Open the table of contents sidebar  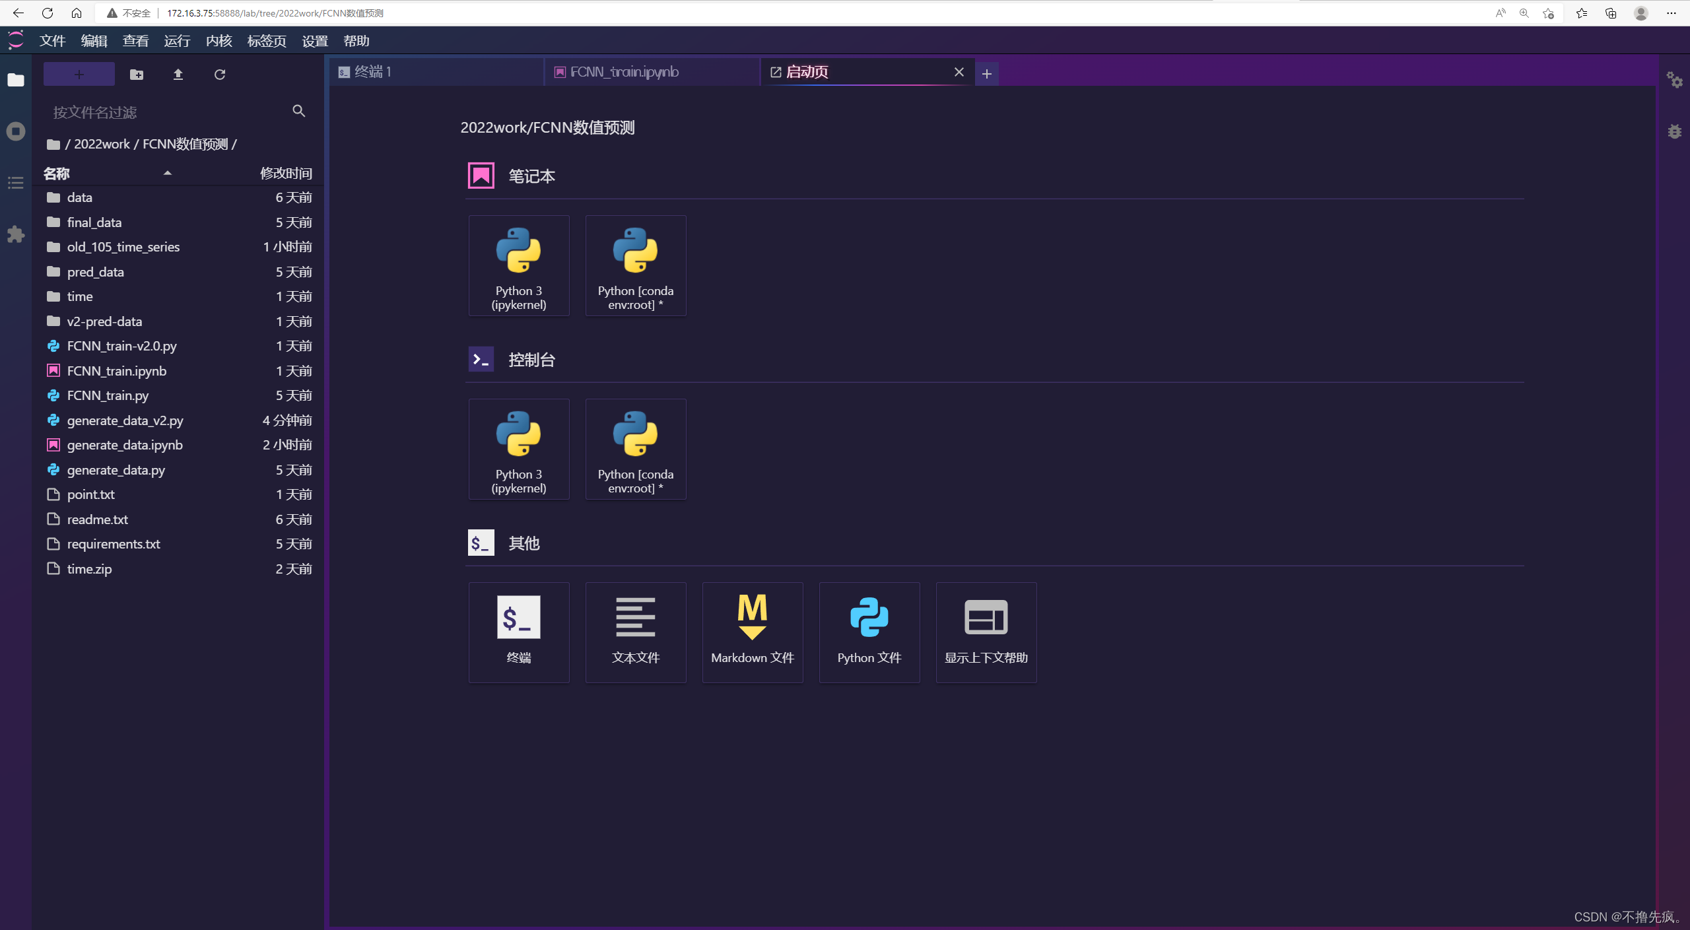tap(16, 183)
